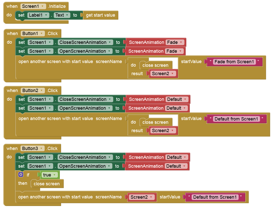Open Fade dropdown on Button1 CloseScreenAnimation row
The width and height of the screenshot is (272, 208).
tap(175, 42)
